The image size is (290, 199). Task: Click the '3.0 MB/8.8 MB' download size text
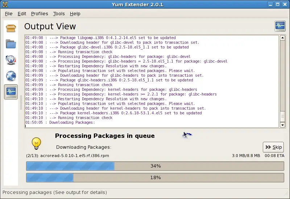[x=246, y=156]
